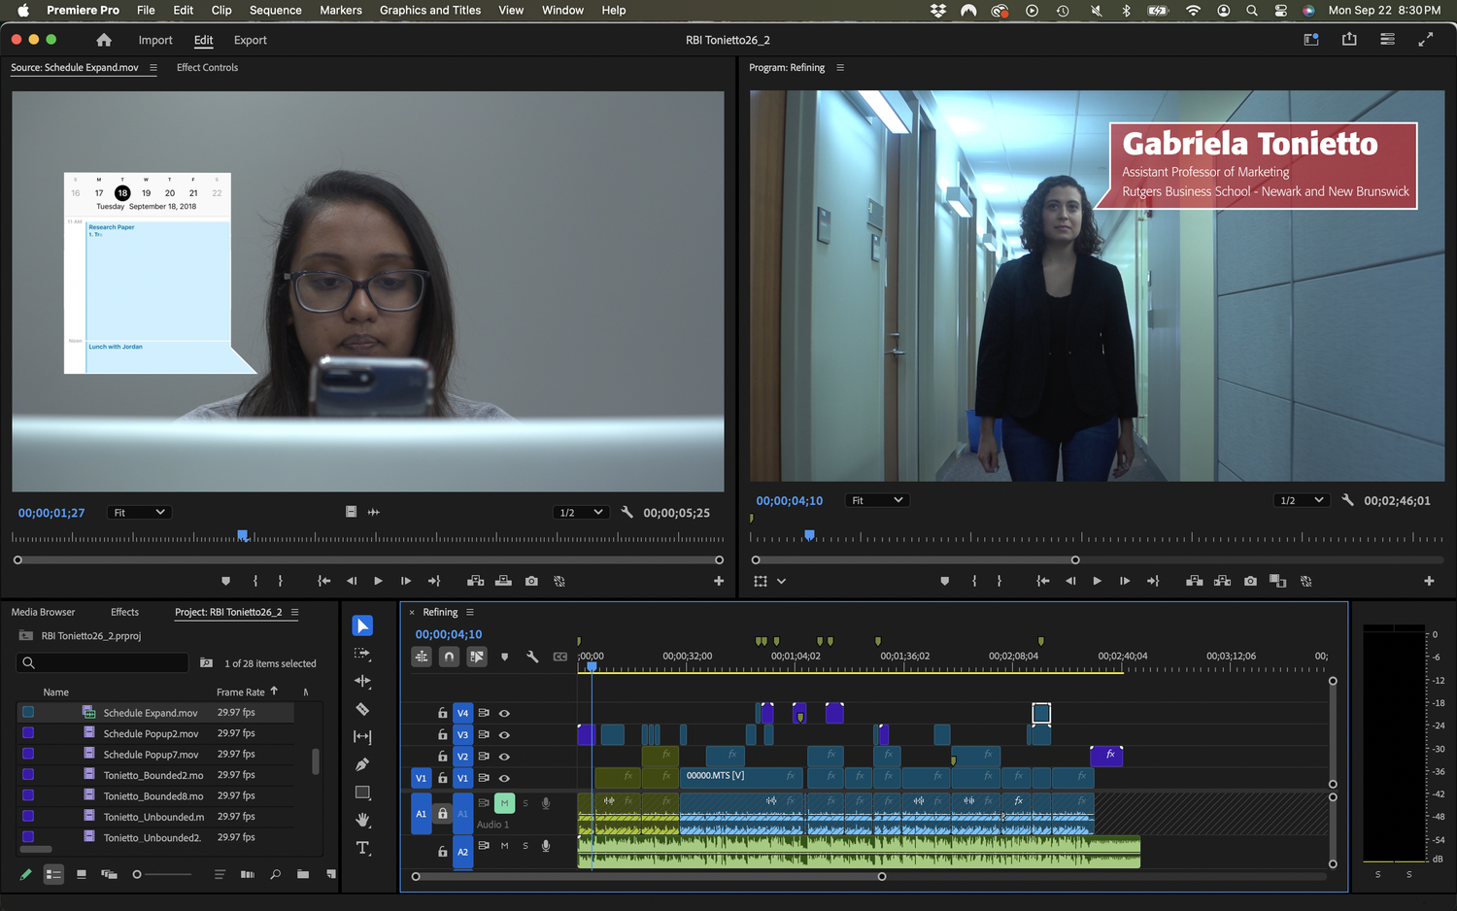Click the label color swatch for Tonietto_Bounded8
This screenshot has width=1457, height=911.
click(x=28, y=795)
